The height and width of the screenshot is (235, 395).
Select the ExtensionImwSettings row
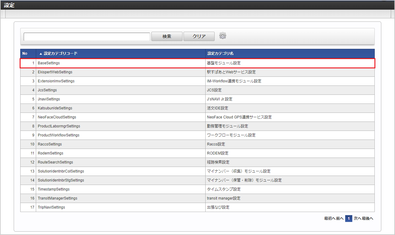197,81
